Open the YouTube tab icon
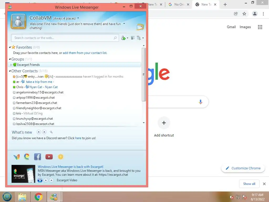The image size is (269, 202). coord(49,157)
